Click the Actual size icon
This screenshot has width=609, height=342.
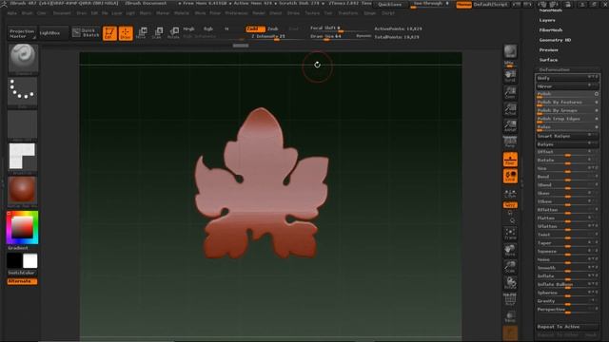tap(510, 109)
